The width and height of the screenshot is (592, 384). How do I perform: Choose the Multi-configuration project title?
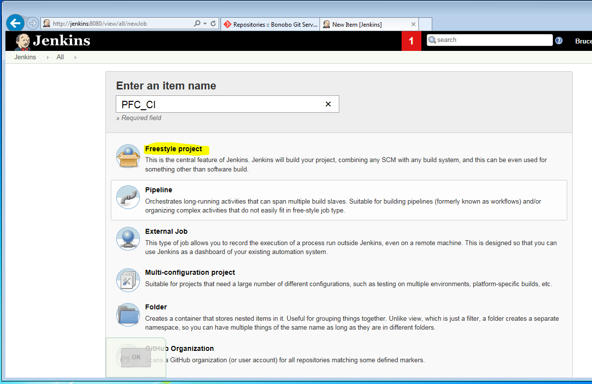tap(190, 272)
